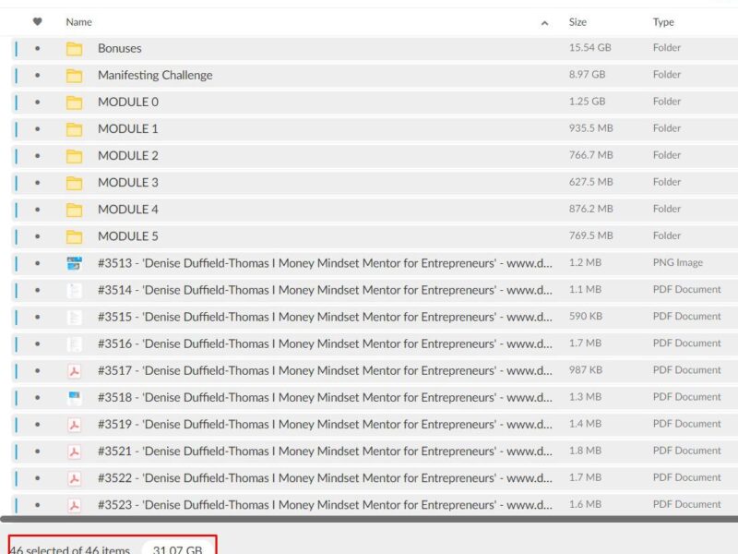Click the PDF icon of file #3523
Viewport: 738px width, 554px height.
pyautogui.click(x=74, y=505)
